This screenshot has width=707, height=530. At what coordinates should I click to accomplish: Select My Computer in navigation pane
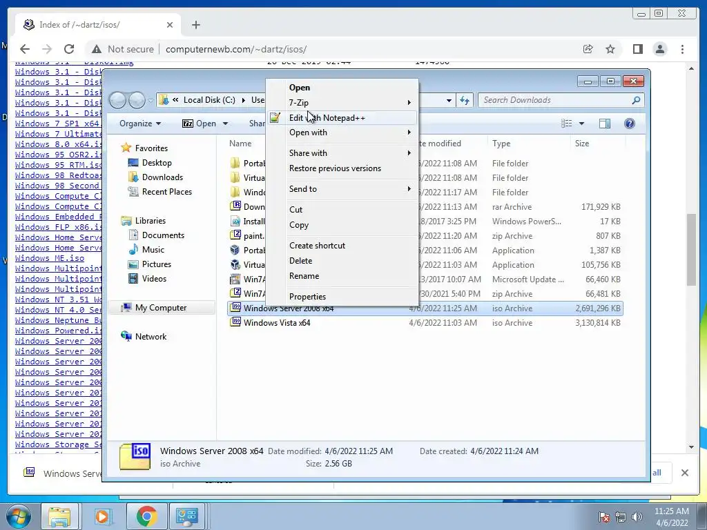pos(160,308)
